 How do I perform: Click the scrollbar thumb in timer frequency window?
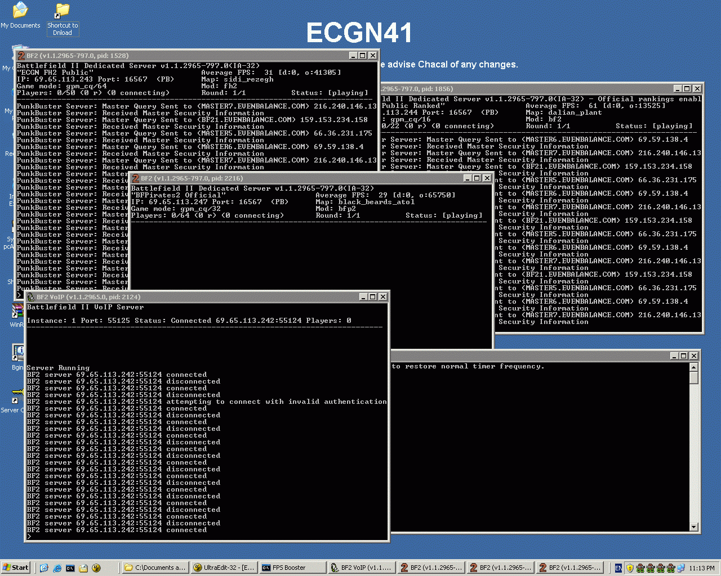(694, 378)
